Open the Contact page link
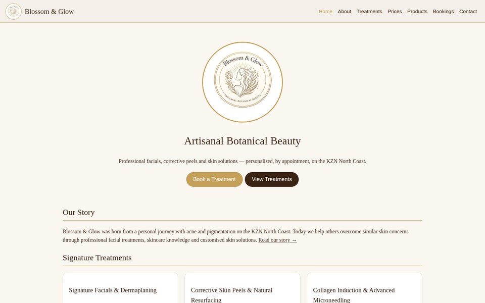 (x=468, y=12)
